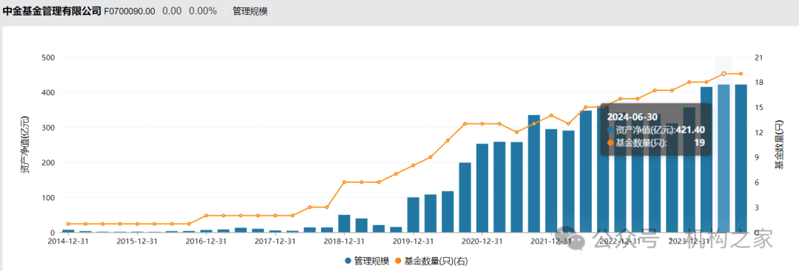Click the 0.00% change value in header

[x=202, y=11]
